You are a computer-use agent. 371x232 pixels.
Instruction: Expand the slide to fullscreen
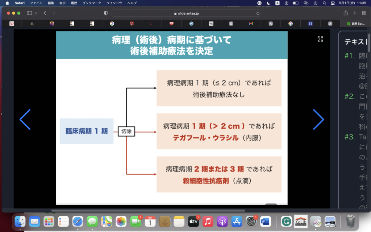click(320, 39)
